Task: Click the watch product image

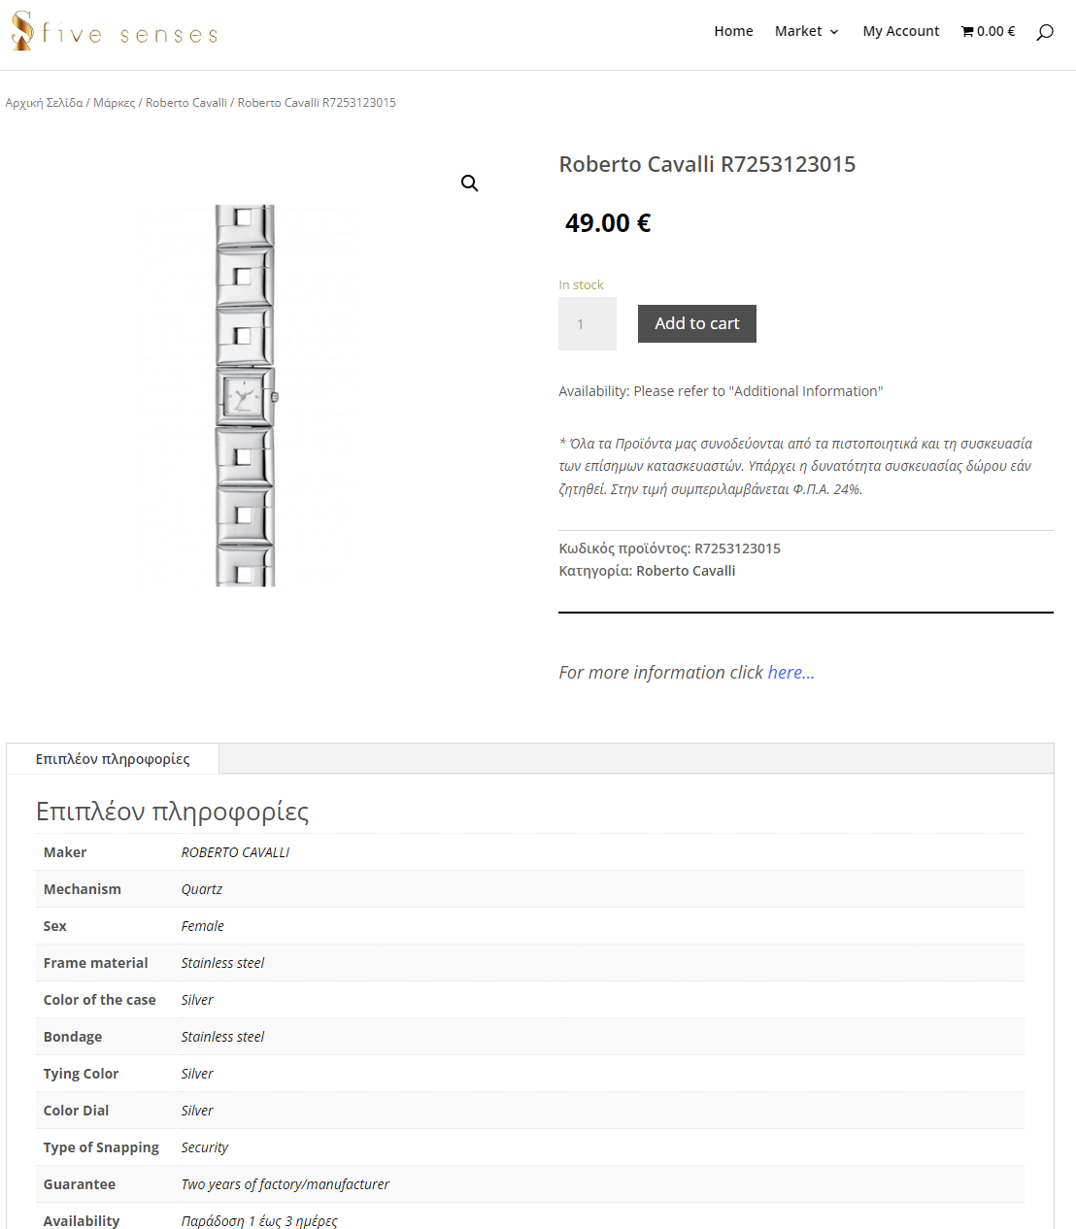Action: tap(245, 395)
